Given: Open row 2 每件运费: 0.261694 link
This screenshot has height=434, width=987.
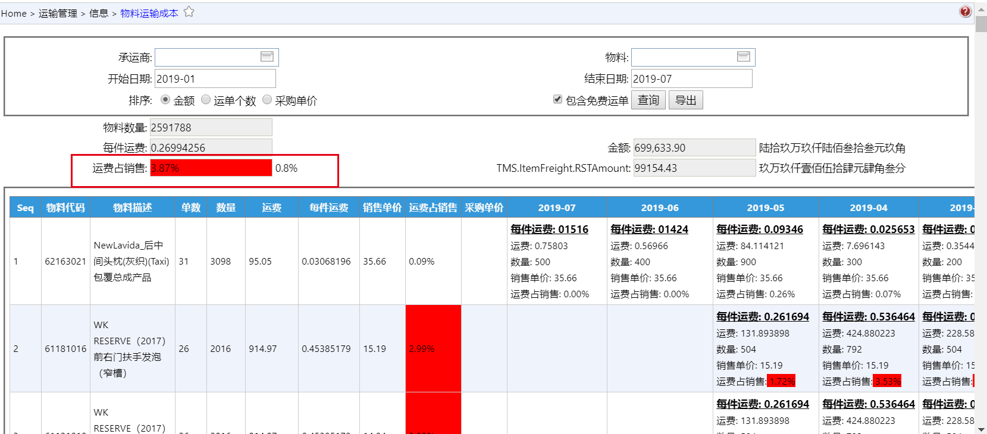Looking at the screenshot, I should (763, 317).
